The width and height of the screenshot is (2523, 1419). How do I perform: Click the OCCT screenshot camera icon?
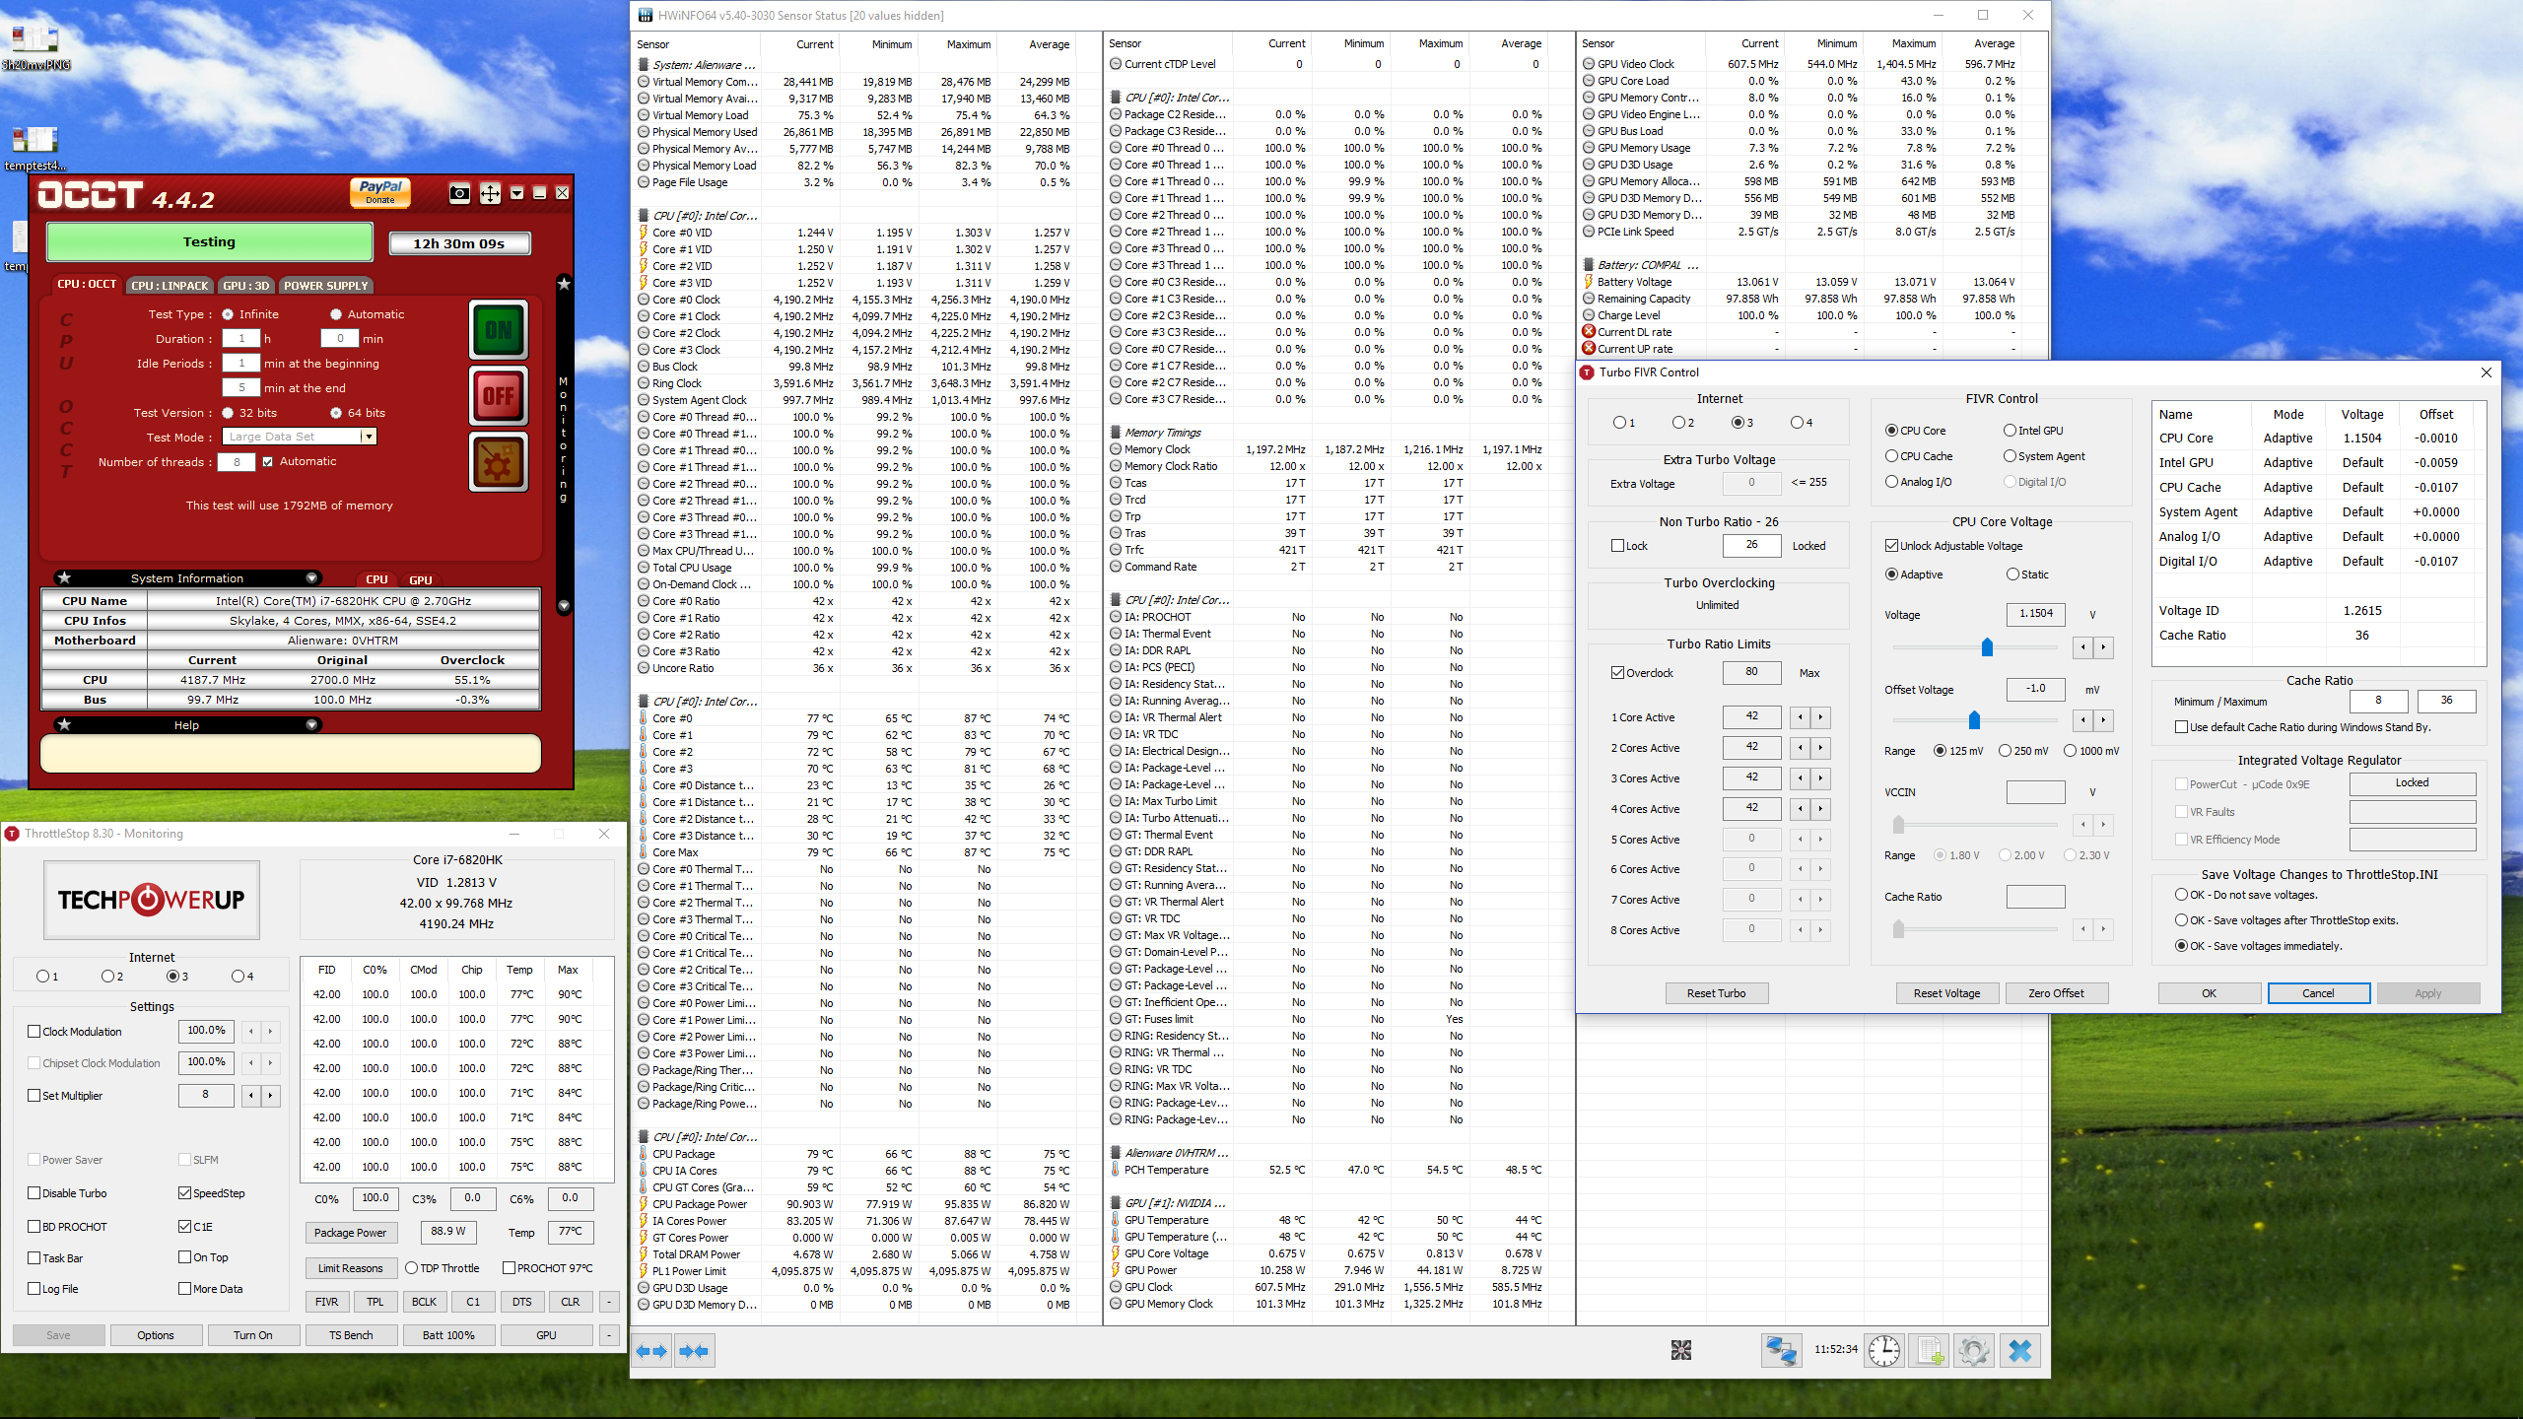point(459,193)
